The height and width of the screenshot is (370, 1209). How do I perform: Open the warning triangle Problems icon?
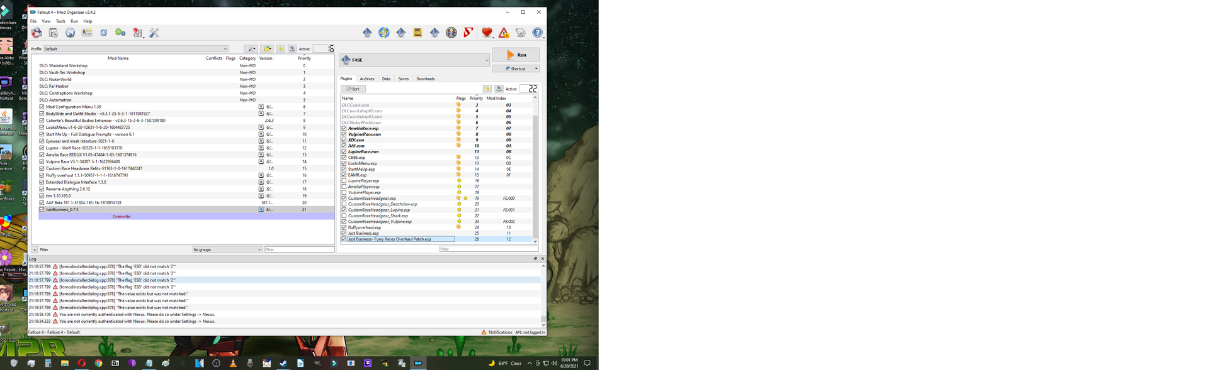[504, 33]
